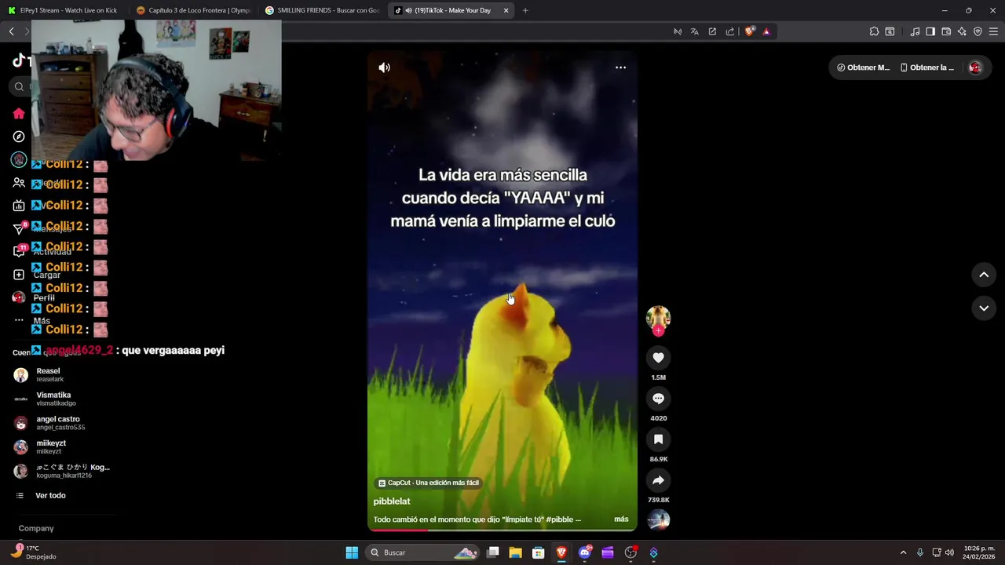Seek in the red video progress bar

coord(502,530)
